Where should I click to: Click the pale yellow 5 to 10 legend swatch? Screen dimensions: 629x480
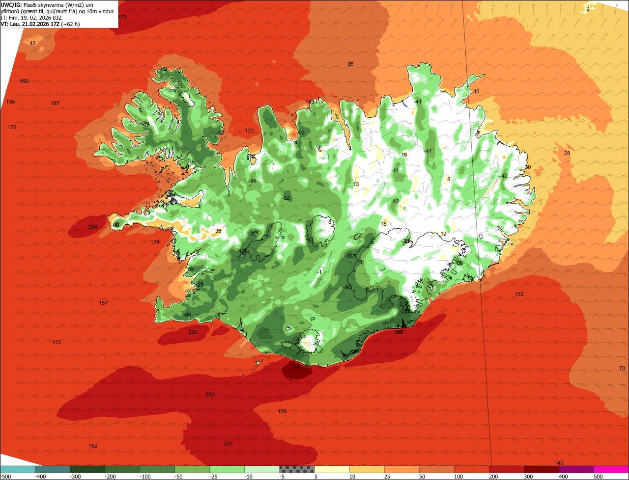[x=332, y=469]
